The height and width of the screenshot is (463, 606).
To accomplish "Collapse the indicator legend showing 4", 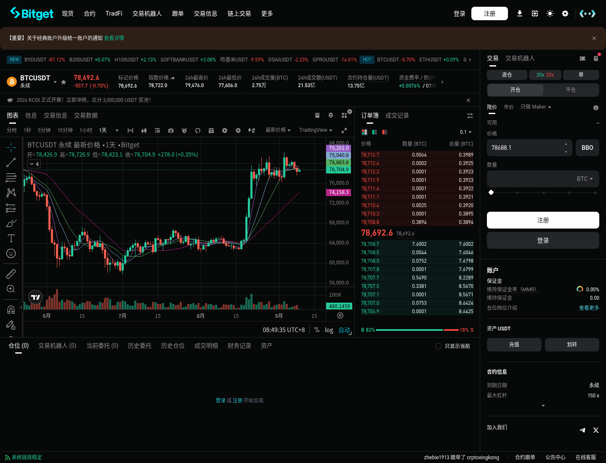I will pos(34,164).
